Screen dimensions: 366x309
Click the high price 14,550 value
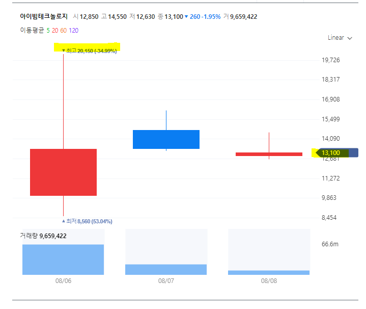click(117, 17)
